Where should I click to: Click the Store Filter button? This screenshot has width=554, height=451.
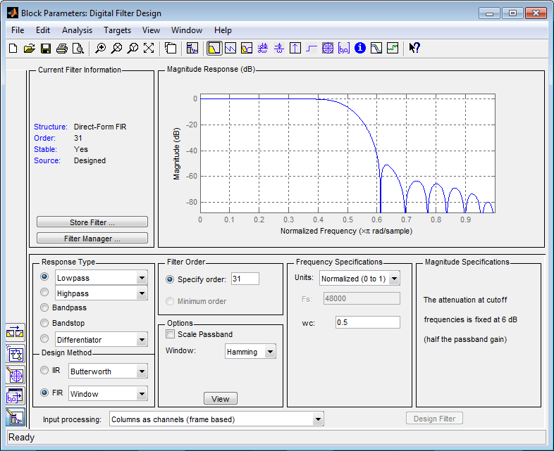(92, 222)
